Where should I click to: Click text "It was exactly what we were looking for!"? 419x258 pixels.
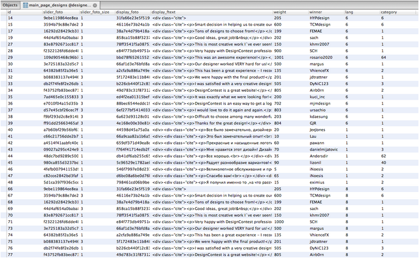[x=231, y=97]
